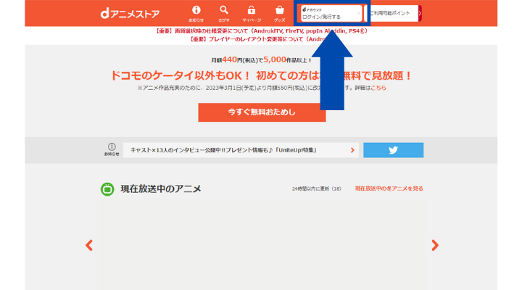
Task: Open the こちら details link about price change
Action: [x=378, y=88]
